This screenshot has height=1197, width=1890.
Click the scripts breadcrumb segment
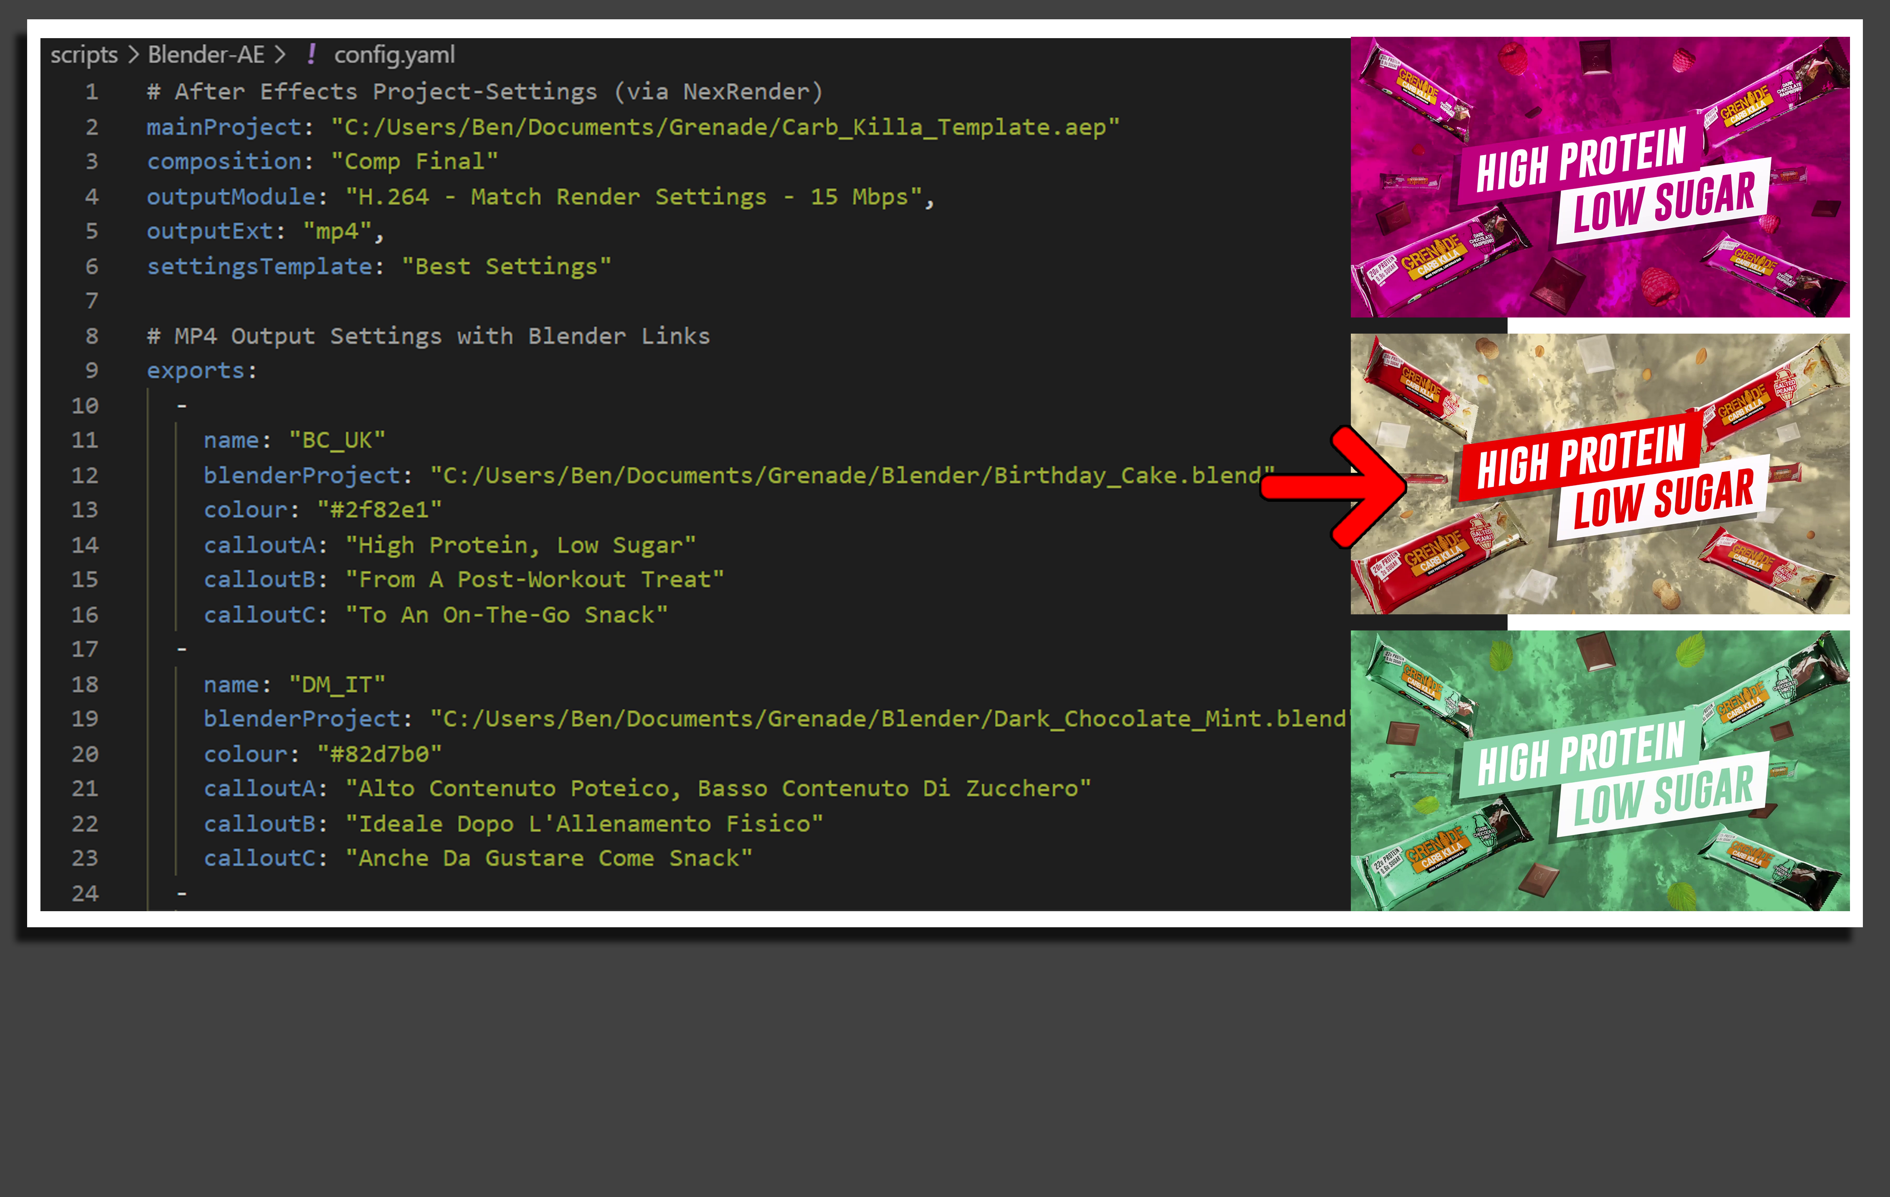point(83,55)
